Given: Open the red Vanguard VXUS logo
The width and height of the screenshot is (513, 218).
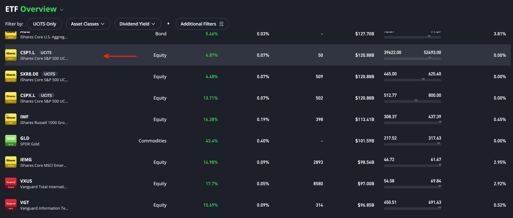Looking at the screenshot, I should coord(11,183).
